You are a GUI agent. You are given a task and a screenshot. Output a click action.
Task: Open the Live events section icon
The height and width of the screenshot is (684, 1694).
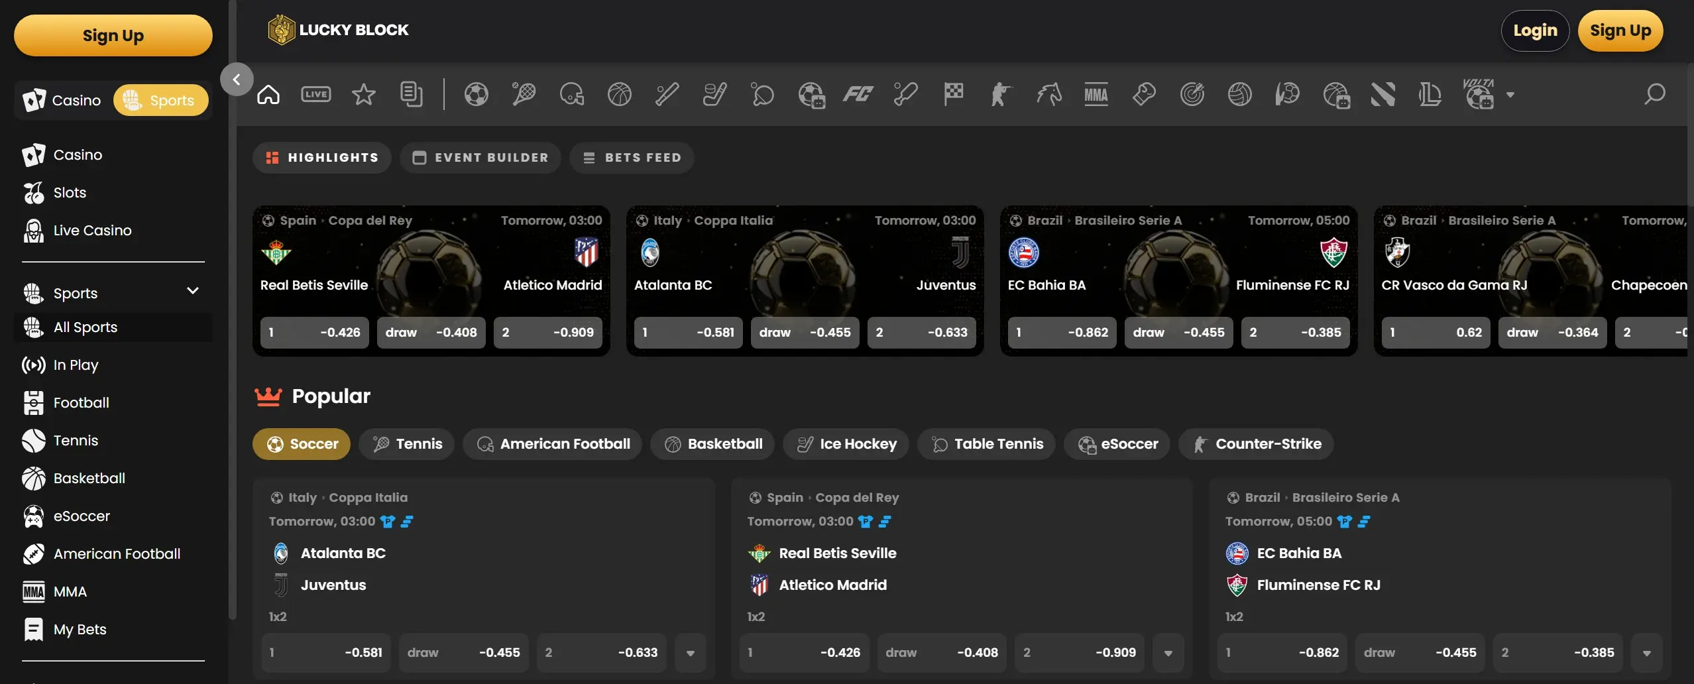tap(316, 94)
